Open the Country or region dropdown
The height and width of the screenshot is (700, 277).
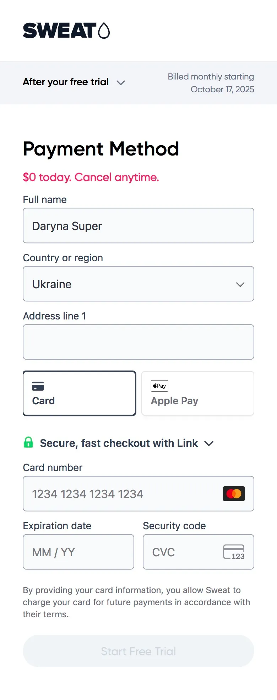(x=138, y=284)
